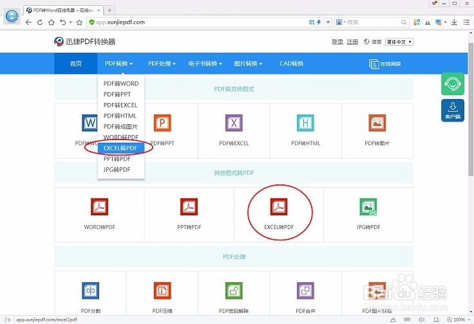Go to browser home page icon
The width and height of the screenshot is (474, 324).
(x=52, y=22)
